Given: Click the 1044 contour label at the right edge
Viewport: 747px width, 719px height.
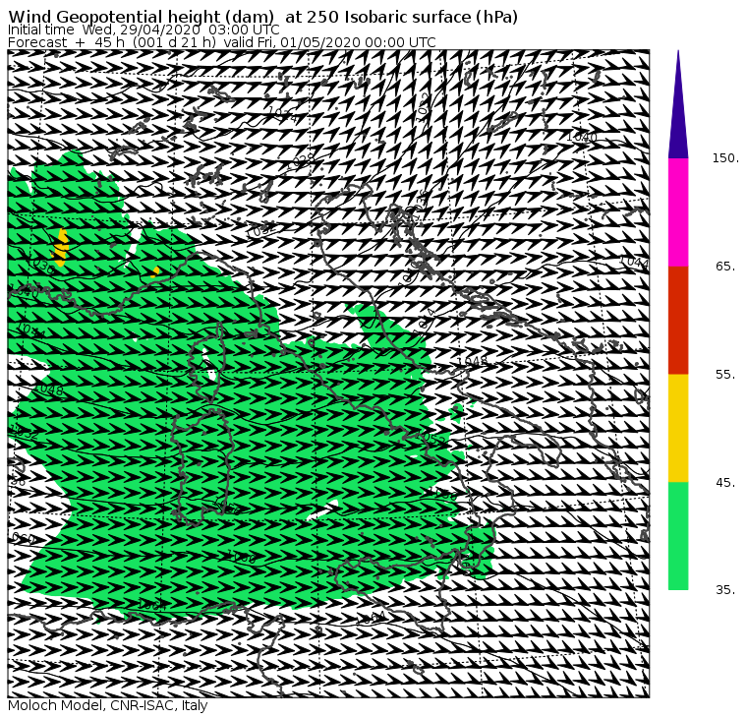Looking at the screenshot, I should click(635, 263).
